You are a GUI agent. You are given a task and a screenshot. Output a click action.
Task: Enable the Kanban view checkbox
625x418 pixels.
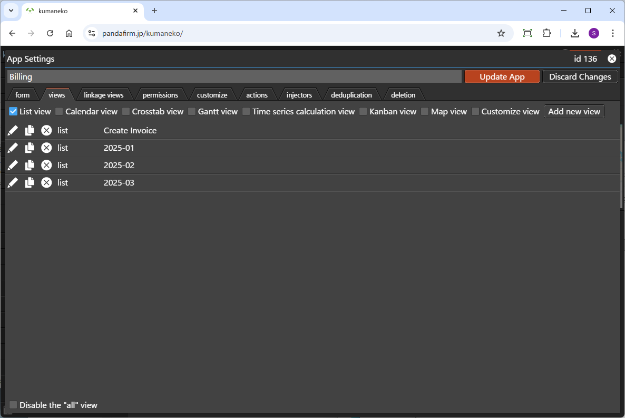pos(363,112)
